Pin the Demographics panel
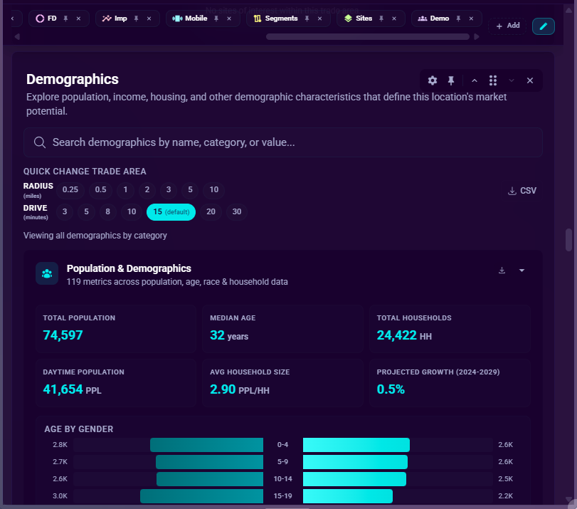This screenshot has height=509, width=577. click(x=451, y=80)
